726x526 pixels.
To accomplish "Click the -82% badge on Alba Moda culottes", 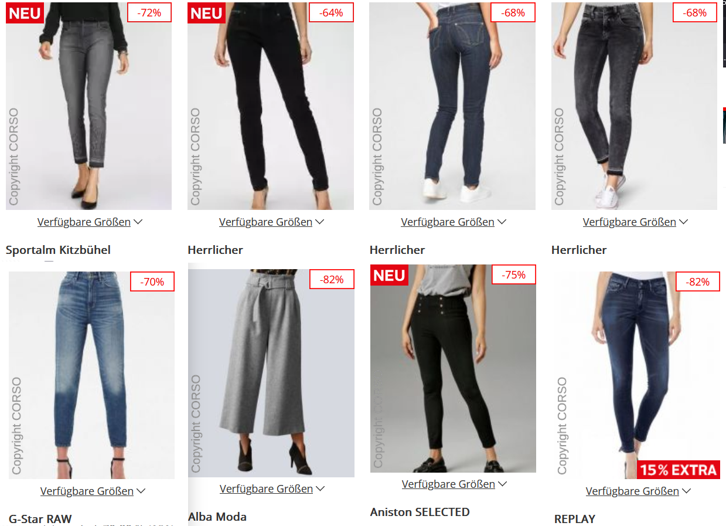I will click(332, 279).
